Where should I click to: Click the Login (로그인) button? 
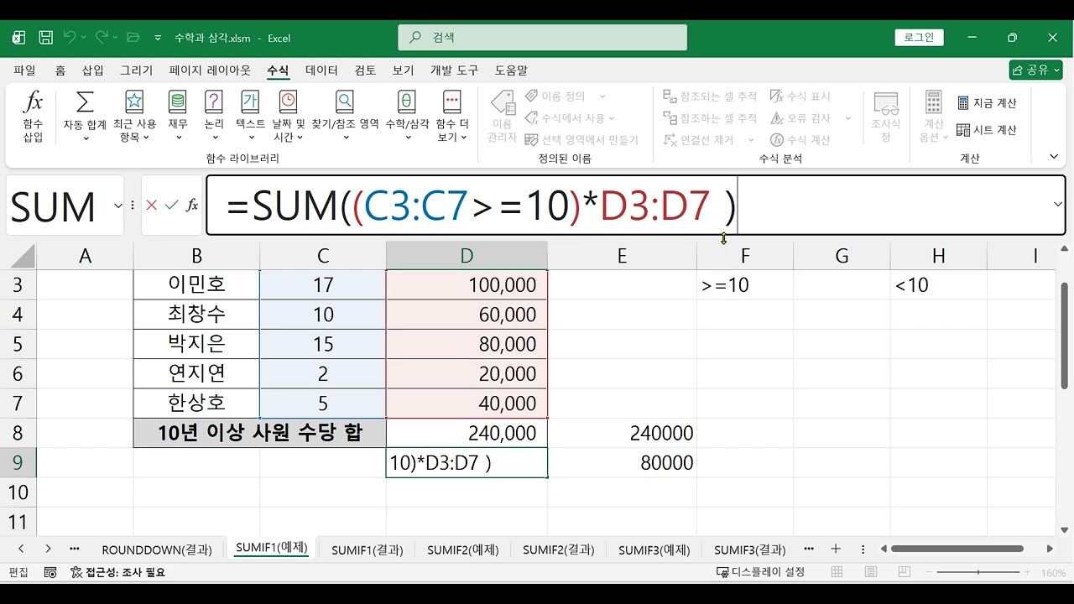[x=919, y=38]
